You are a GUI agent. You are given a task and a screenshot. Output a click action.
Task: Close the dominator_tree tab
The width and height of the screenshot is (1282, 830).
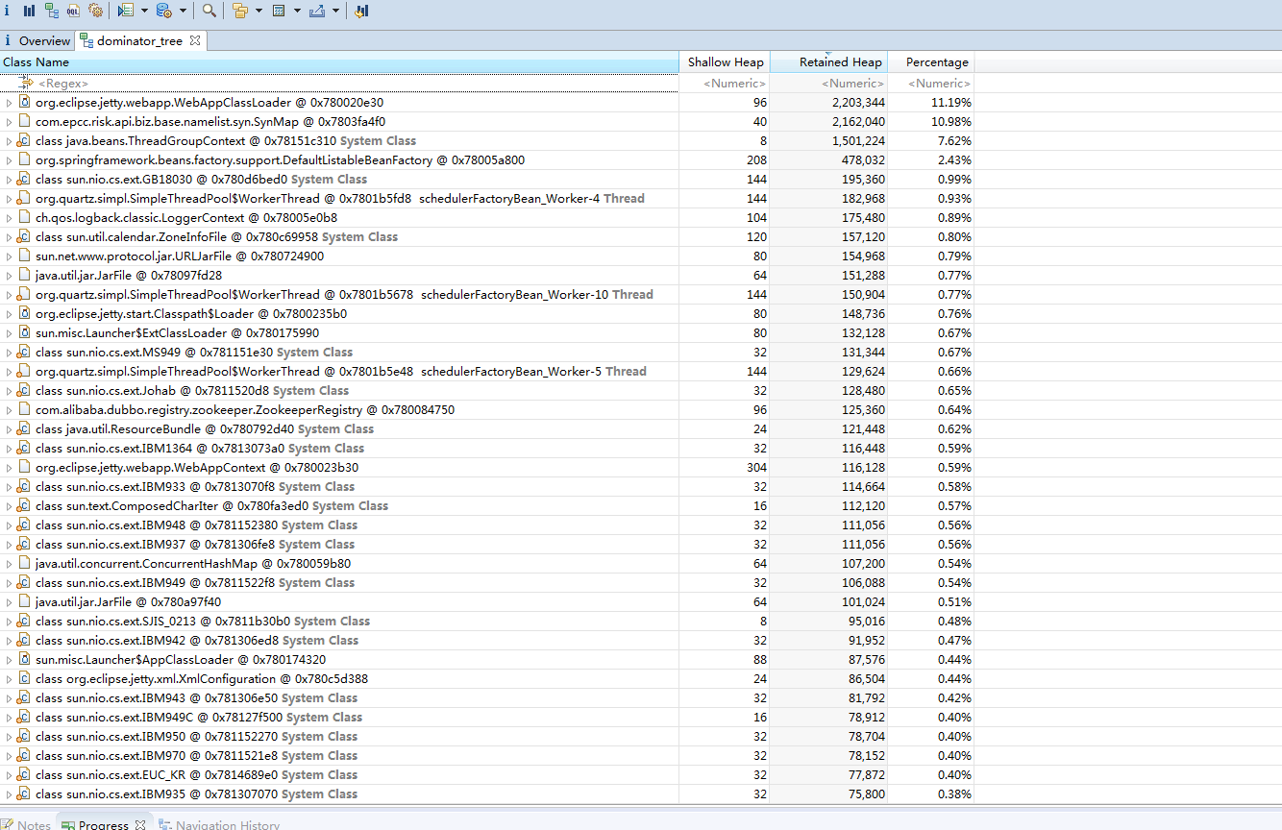(x=194, y=40)
